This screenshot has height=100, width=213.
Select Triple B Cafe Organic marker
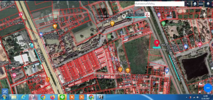[55, 26]
